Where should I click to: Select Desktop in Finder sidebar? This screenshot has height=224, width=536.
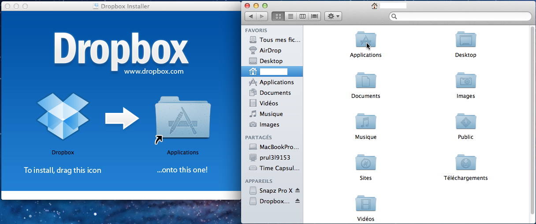tap(272, 61)
